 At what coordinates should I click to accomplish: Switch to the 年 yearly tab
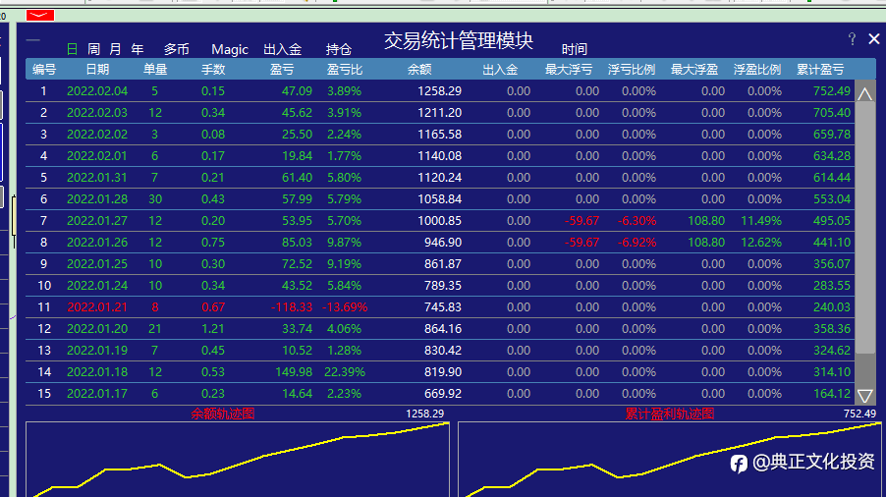tap(138, 50)
